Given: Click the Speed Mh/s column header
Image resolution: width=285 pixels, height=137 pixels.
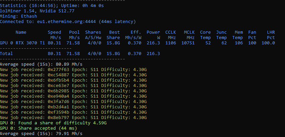Looking at the screenshot, I should [54, 35].
